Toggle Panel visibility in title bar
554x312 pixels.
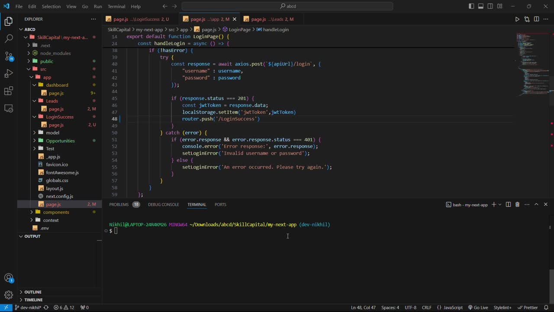click(x=481, y=6)
